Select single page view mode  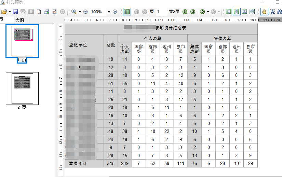[x=228, y=12]
